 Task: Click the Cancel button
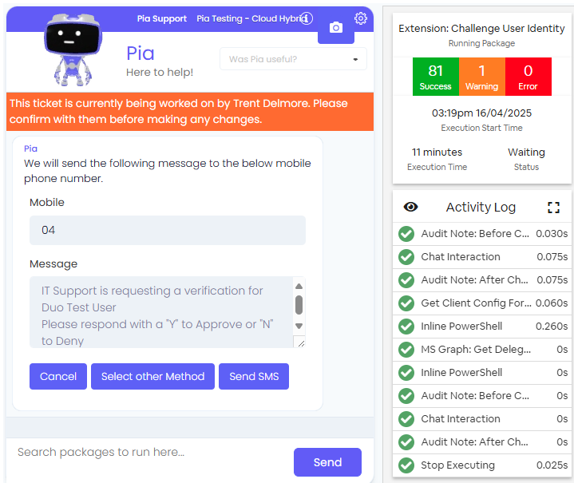point(58,377)
